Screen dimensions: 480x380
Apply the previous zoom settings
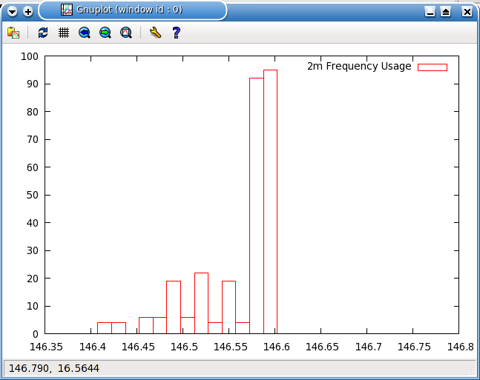point(85,33)
